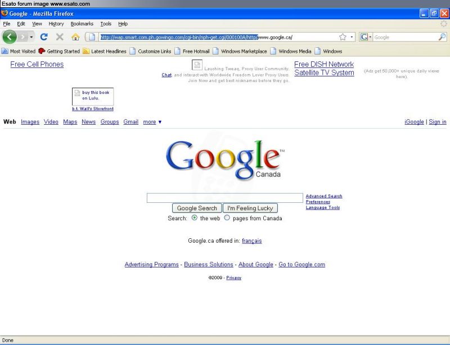Go to Google News
The image size is (450, 345).
(x=89, y=122)
